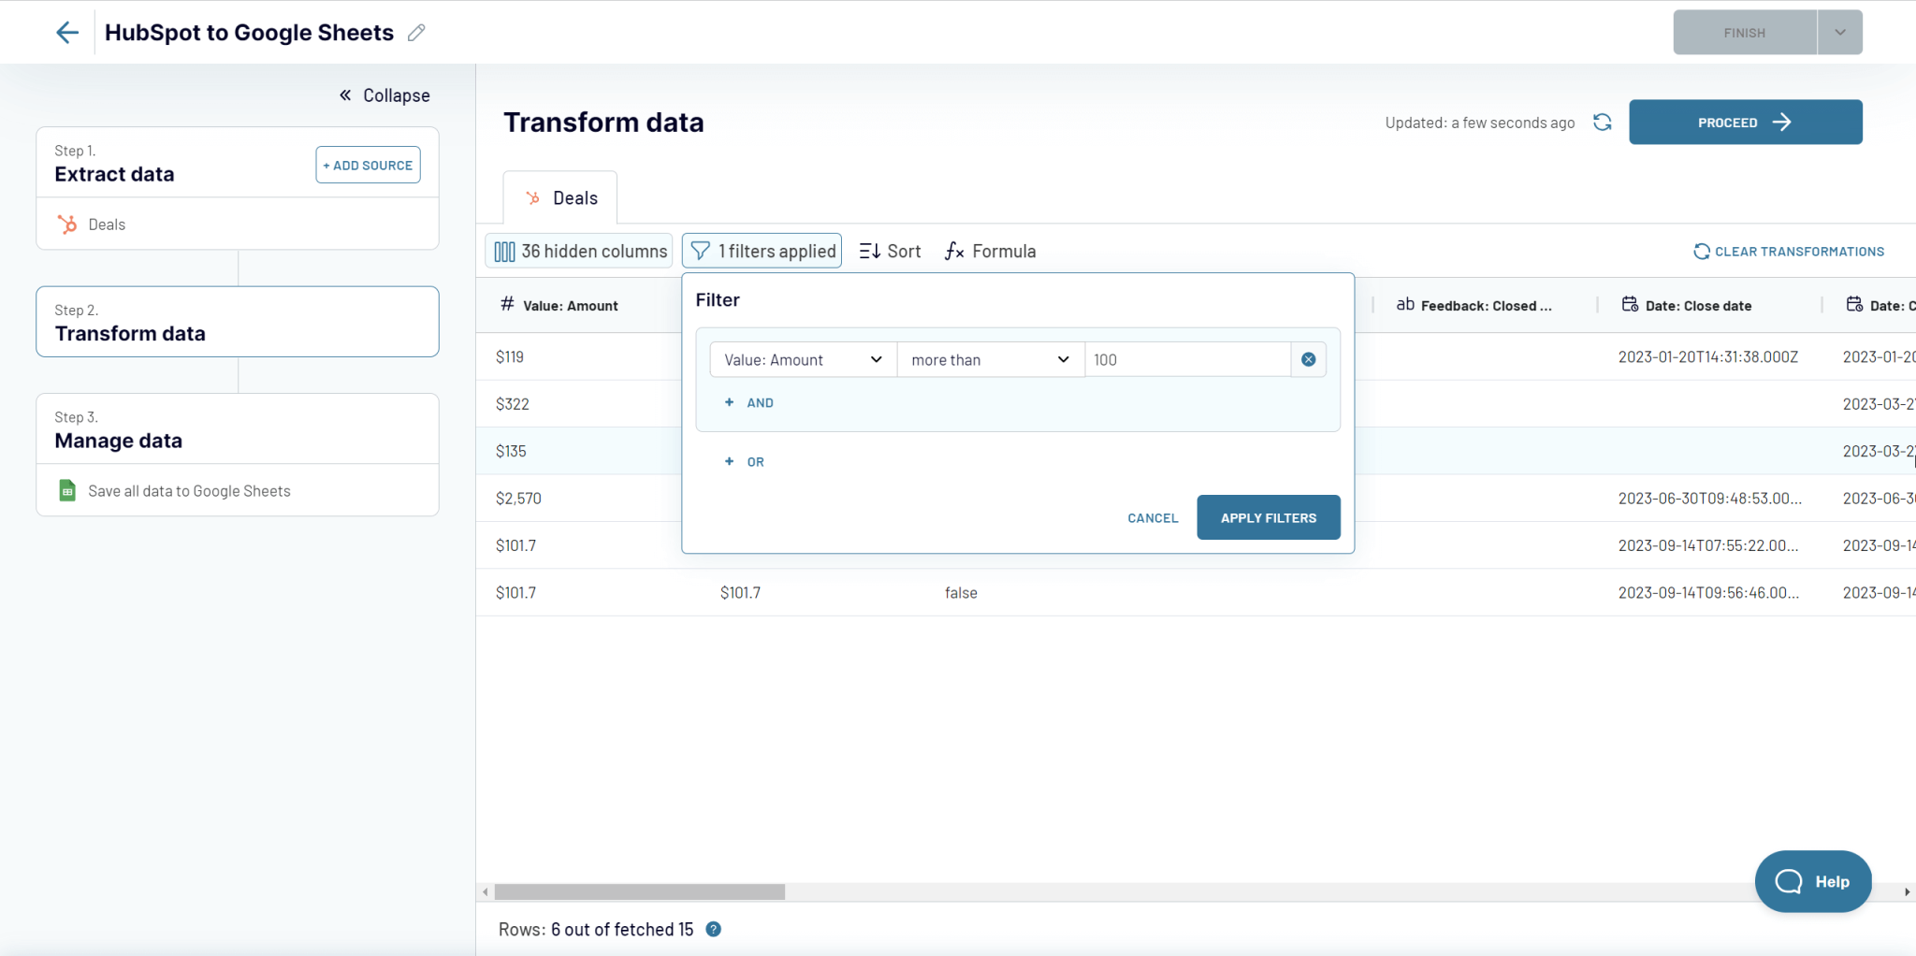Click the refresh icon next to Updated status
This screenshot has height=956, width=1916.
[x=1602, y=122]
